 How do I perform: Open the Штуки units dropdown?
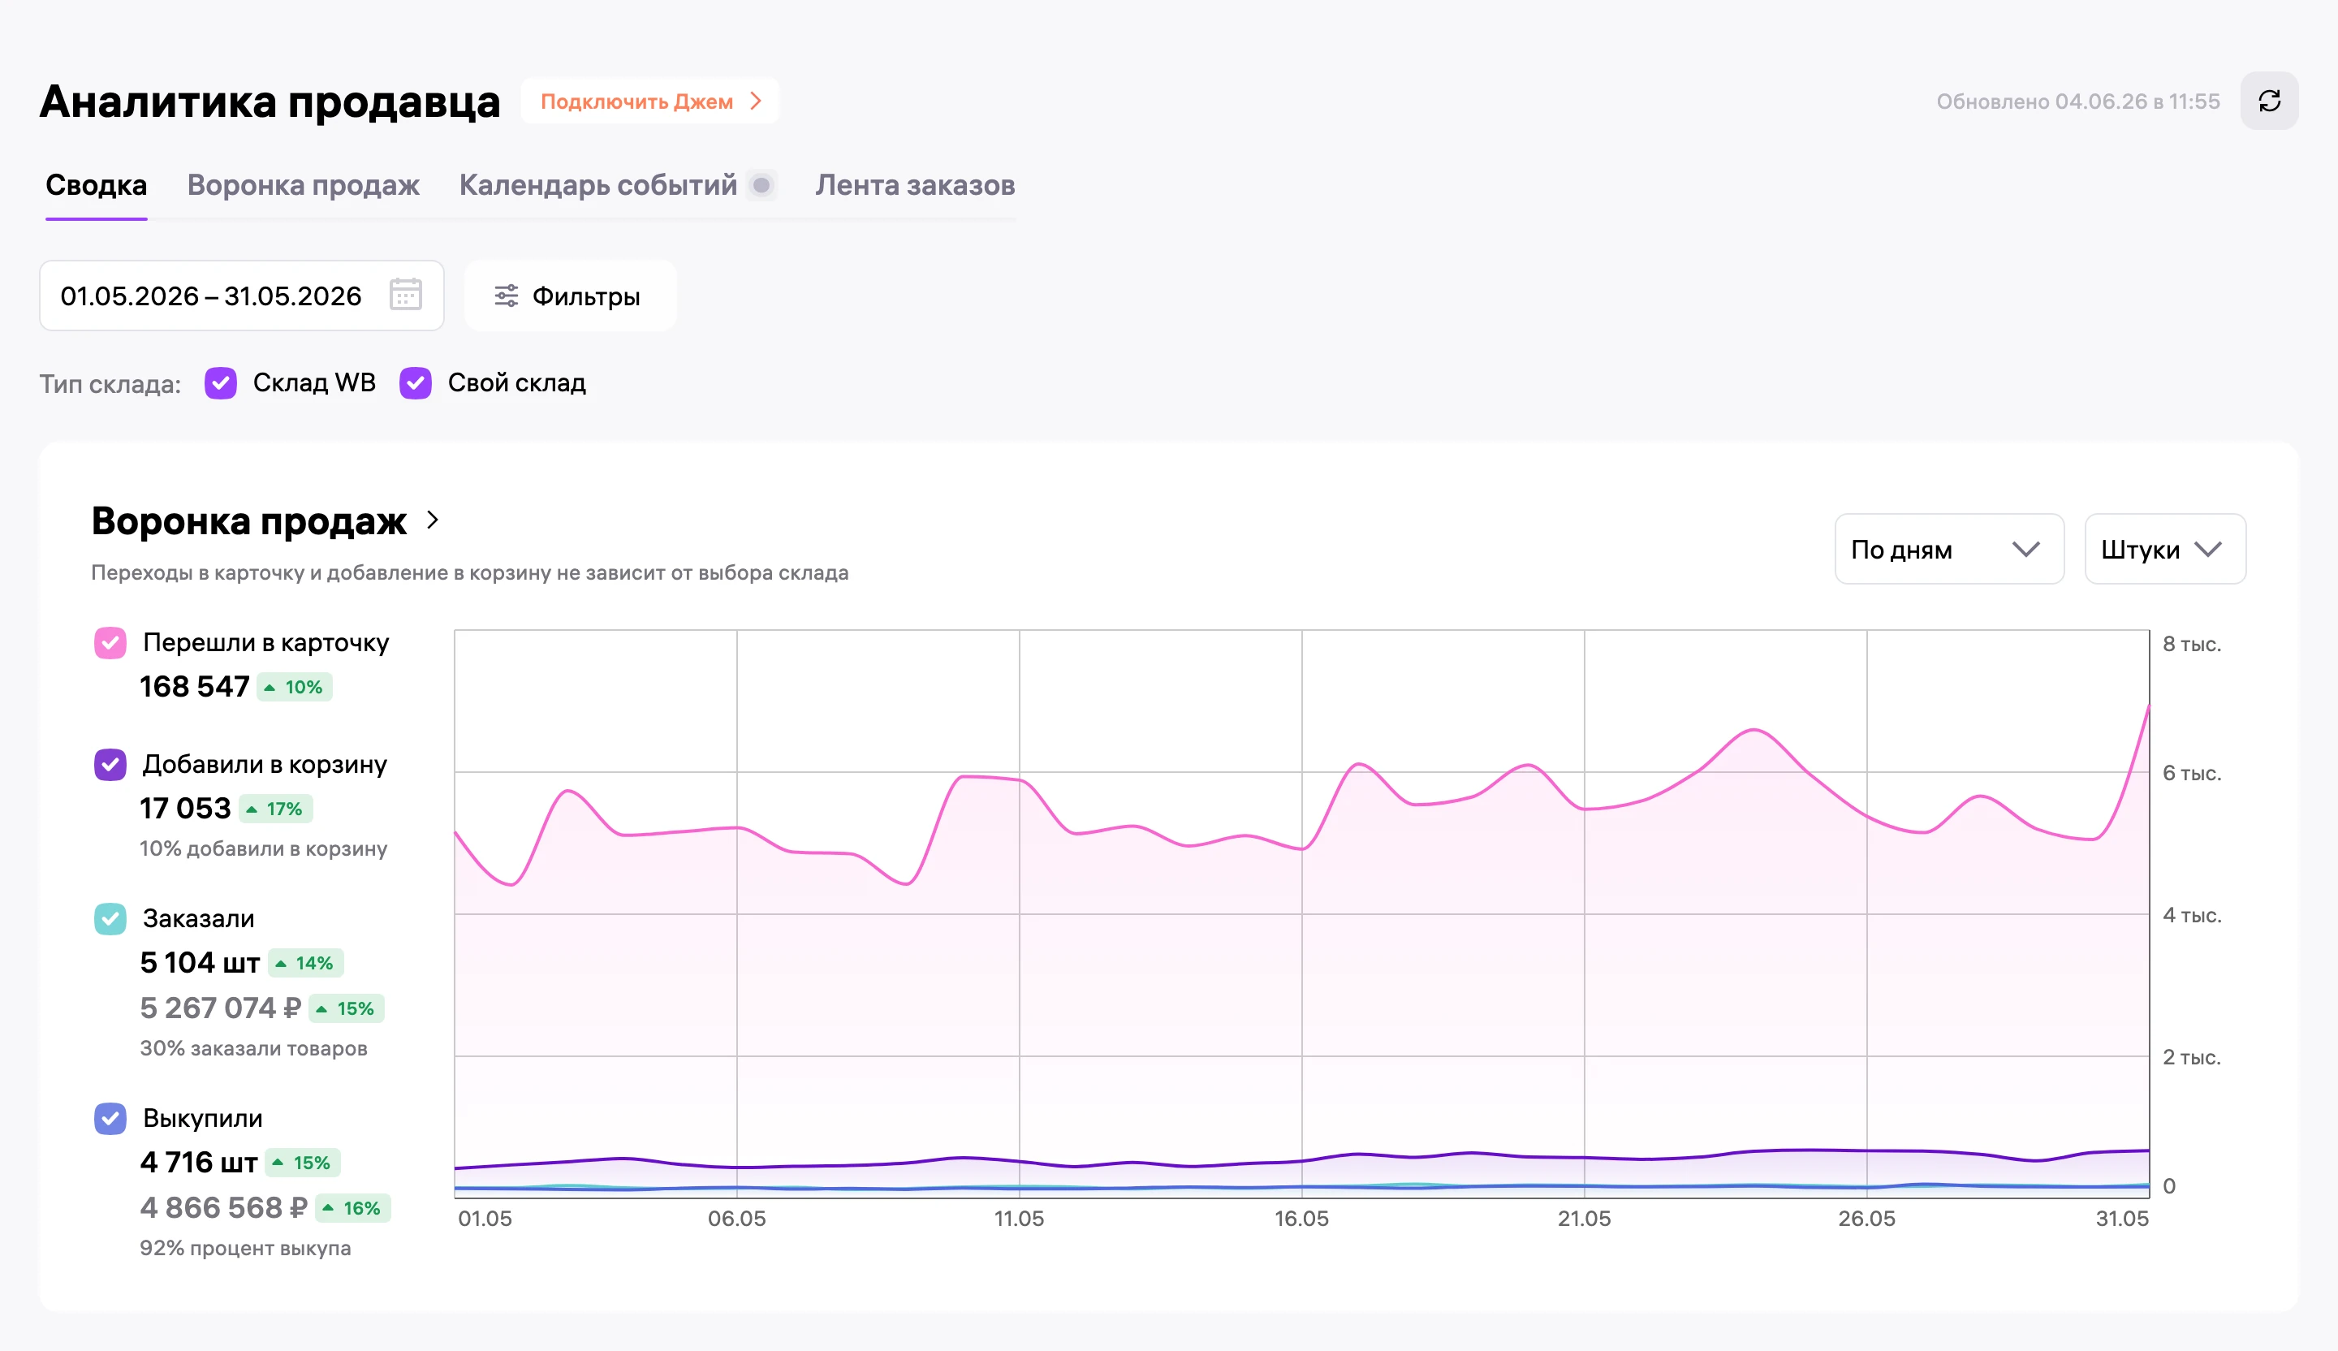[x=2164, y=550]
